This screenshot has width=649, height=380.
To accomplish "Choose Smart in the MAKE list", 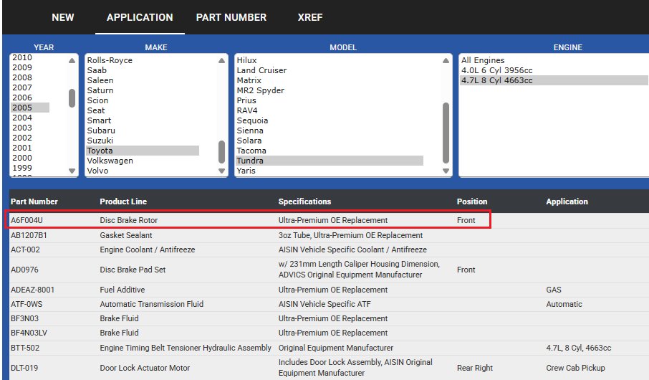I will [99, 120].
